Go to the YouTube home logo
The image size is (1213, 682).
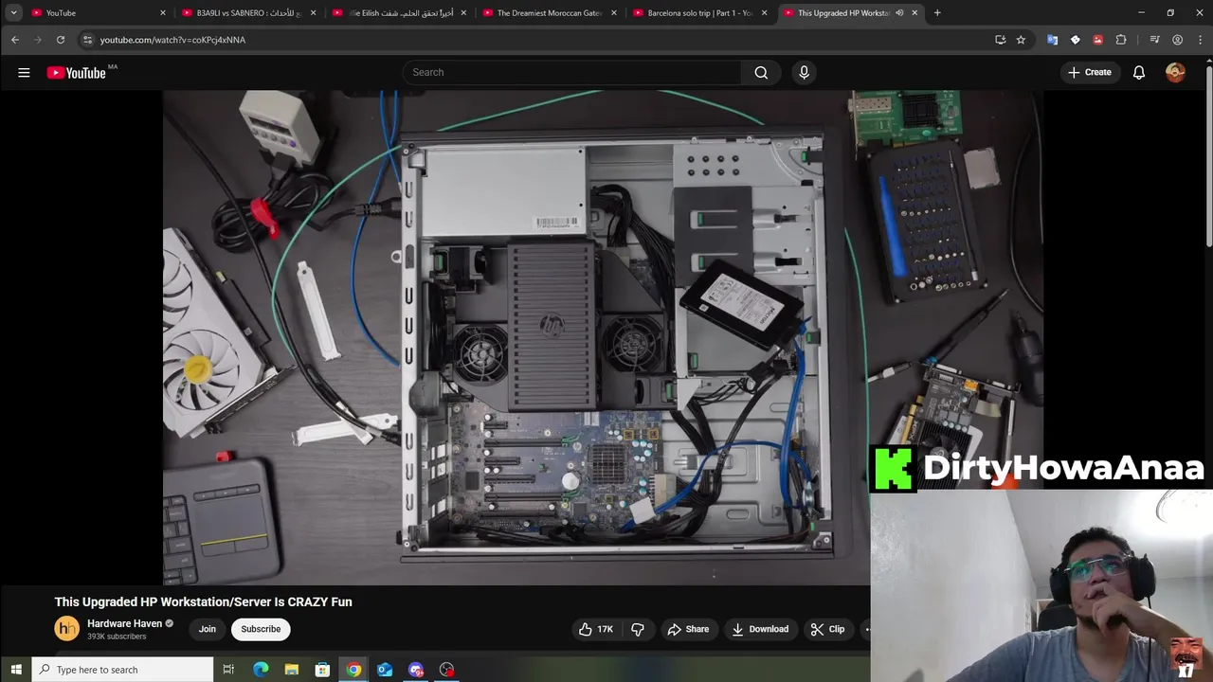point(77,73)
